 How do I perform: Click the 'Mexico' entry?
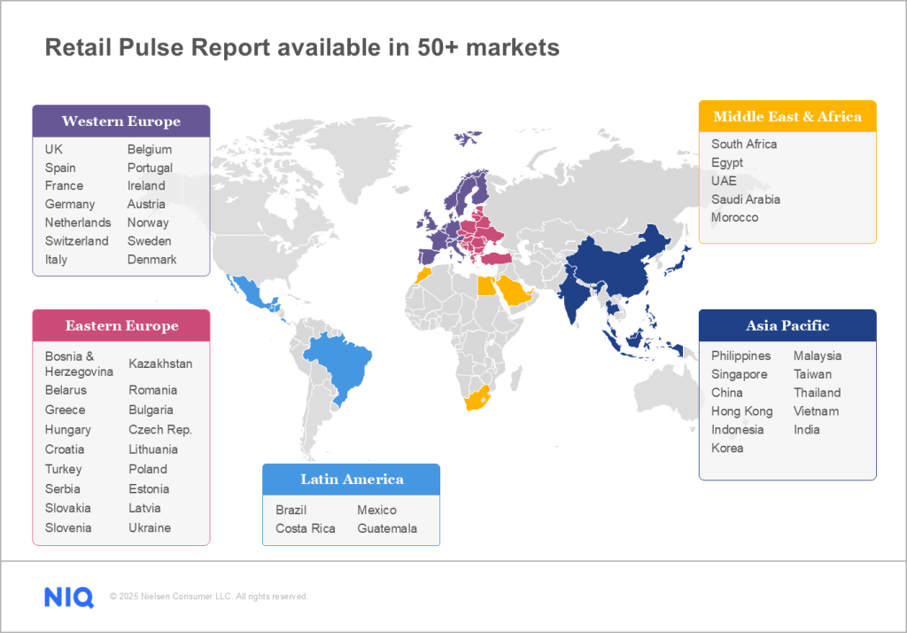(377, 511)
